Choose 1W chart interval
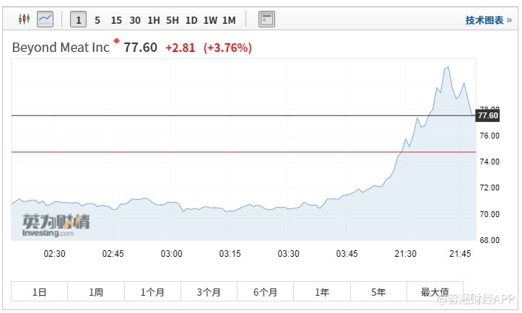Viewport: 522px width, 313px height. click(x=210, y=20)
